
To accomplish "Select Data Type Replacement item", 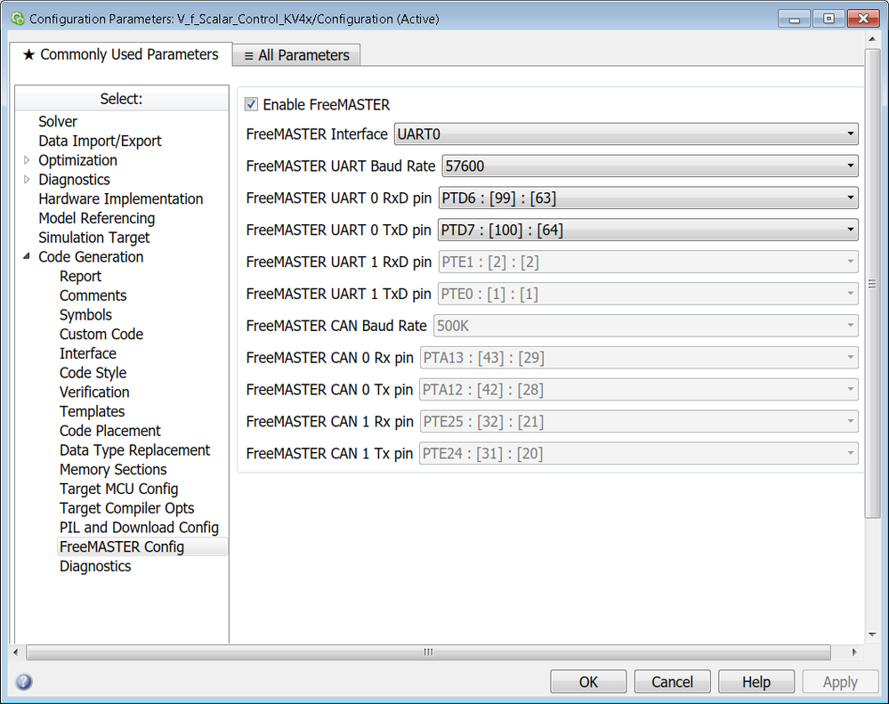I will coord(134,450).
